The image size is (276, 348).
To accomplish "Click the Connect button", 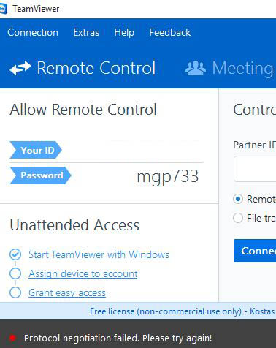I will pyautogui.click(x=255, y=251).
